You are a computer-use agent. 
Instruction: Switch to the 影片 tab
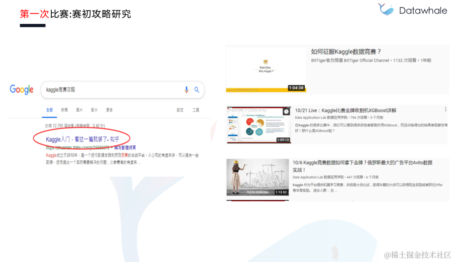coord(95,110)
